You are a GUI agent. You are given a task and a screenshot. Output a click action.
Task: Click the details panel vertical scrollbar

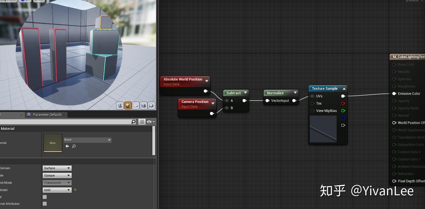[154, 141]
